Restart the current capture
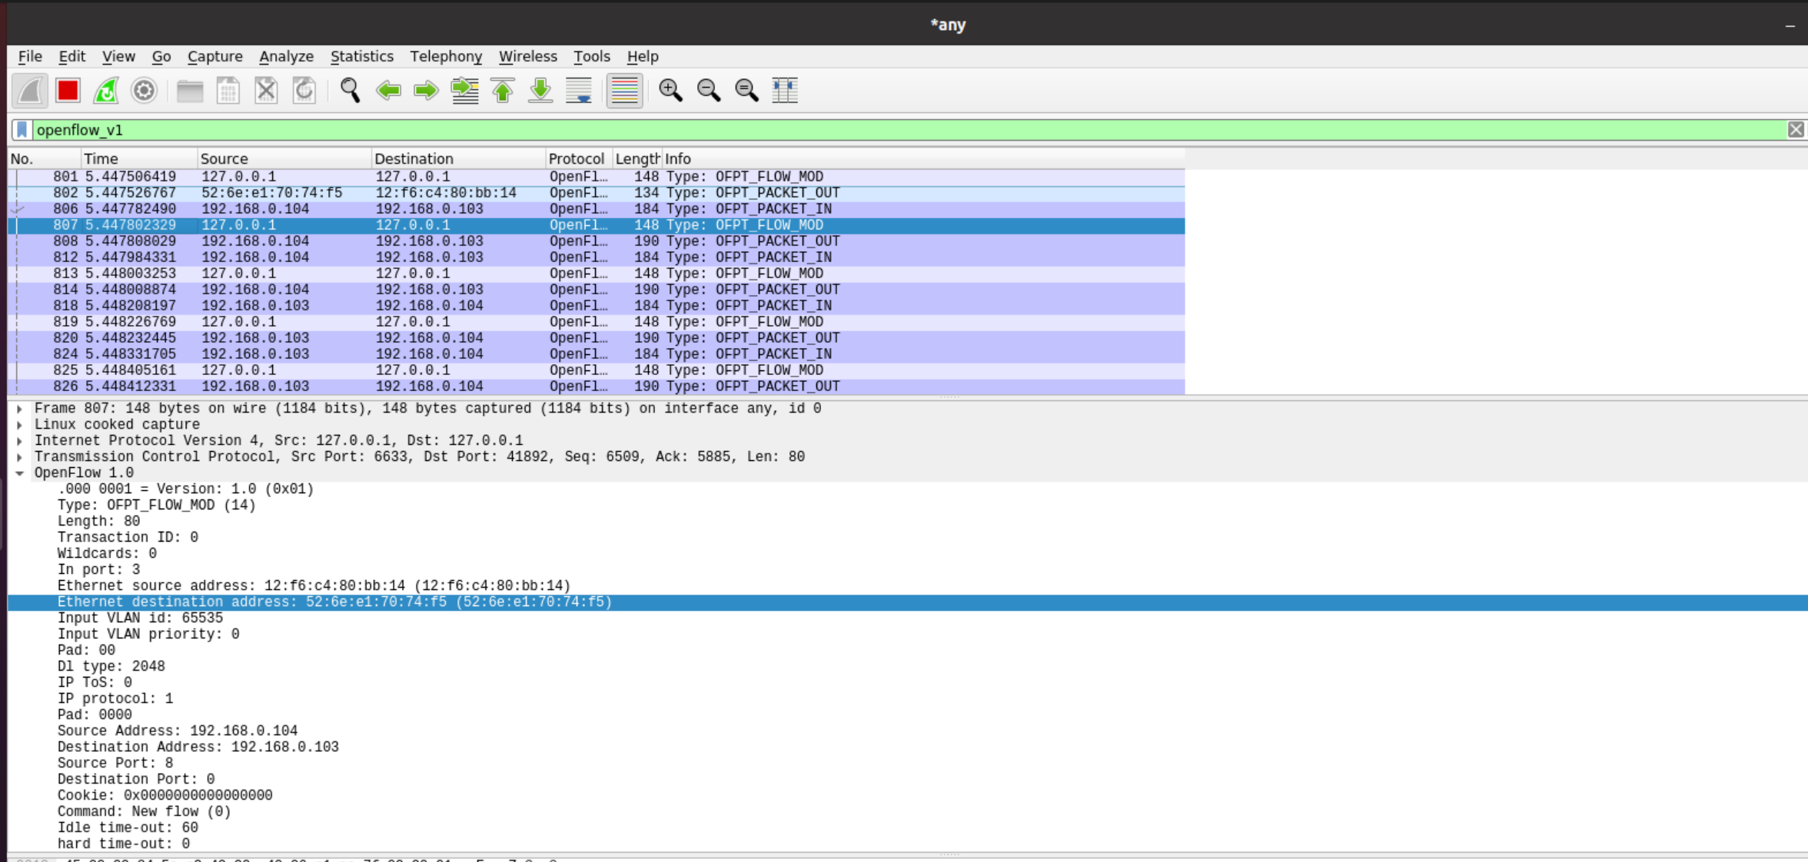 click(x=106, y=91)
